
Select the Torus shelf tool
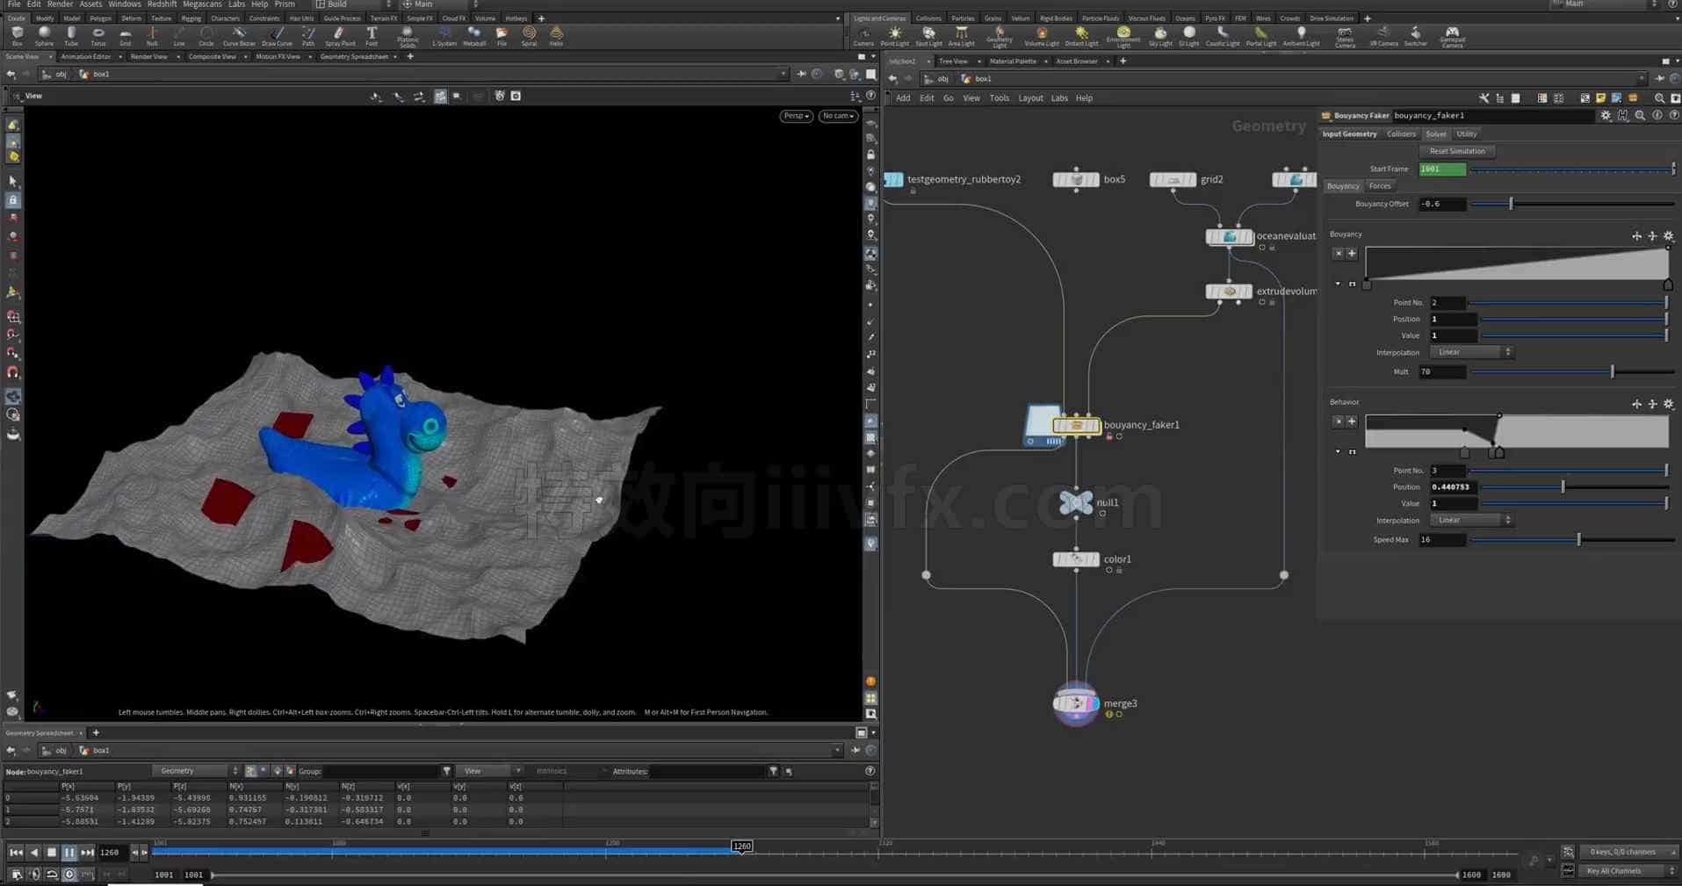pos(98,36)
